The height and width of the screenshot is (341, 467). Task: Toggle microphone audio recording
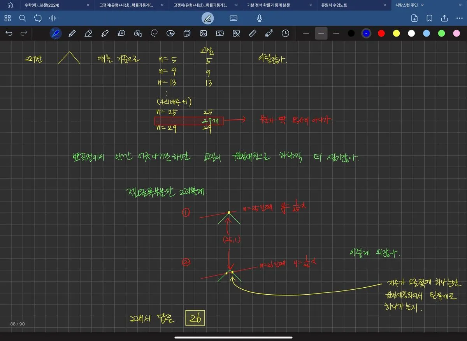tap(259, 18)
